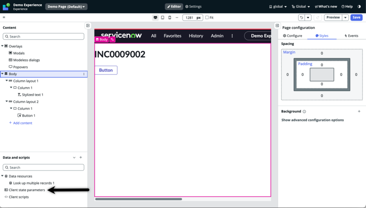
Task: Click the Data and scripts search field
Action: point(44,168)
